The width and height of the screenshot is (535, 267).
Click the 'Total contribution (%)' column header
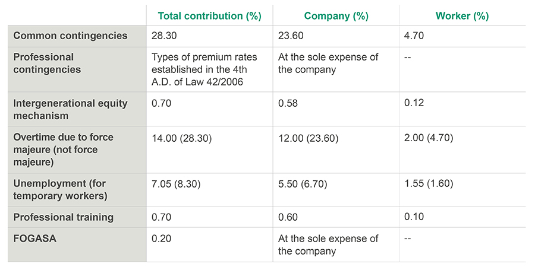pyautogui.click(x=209, y=16)
